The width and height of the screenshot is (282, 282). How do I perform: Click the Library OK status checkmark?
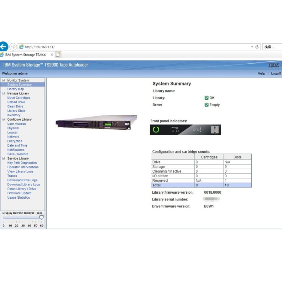click(206, 98)
